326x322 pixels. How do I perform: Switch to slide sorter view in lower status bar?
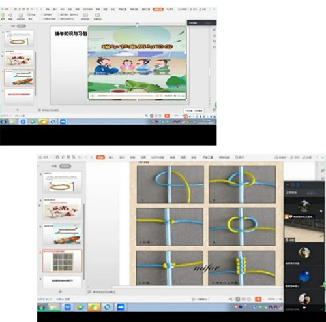coord(243,299)
